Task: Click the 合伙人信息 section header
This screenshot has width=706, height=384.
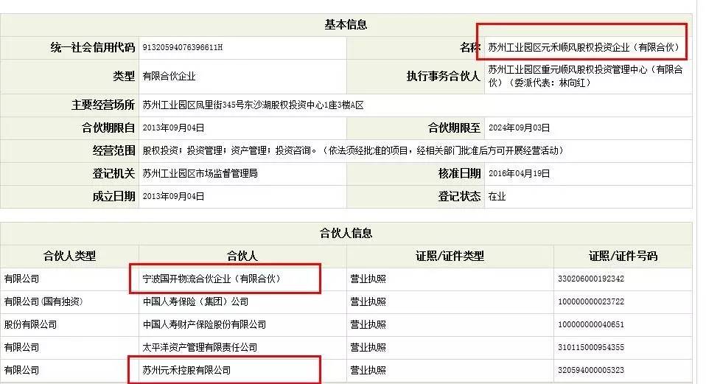Action: pyautogui.click(x=346, y=233)
